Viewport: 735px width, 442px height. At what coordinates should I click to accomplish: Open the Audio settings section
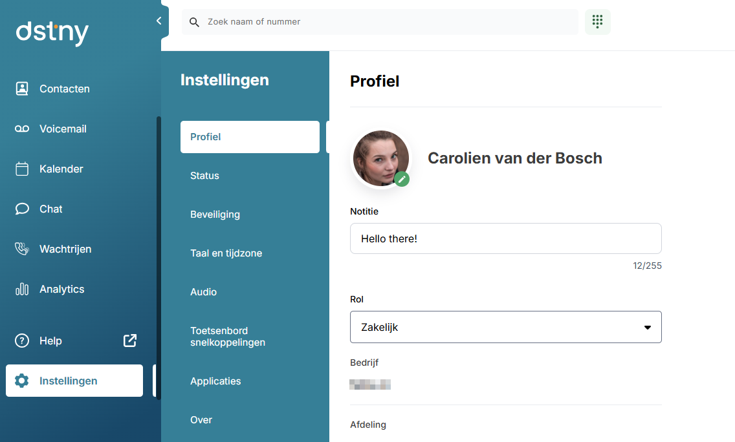click(x=203, y=292)
